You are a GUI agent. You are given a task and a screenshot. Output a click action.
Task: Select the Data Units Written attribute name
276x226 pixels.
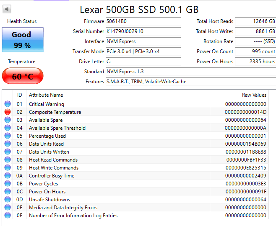click(x=49, y=152)
